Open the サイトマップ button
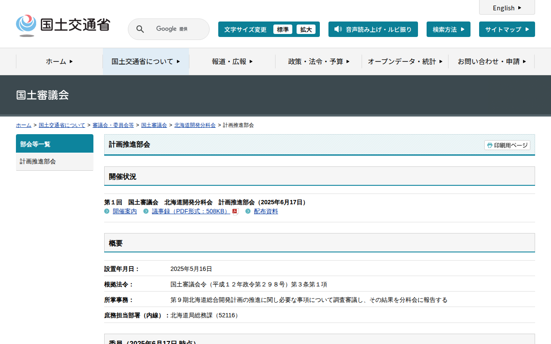551x344 pixels. pos(507,29)
